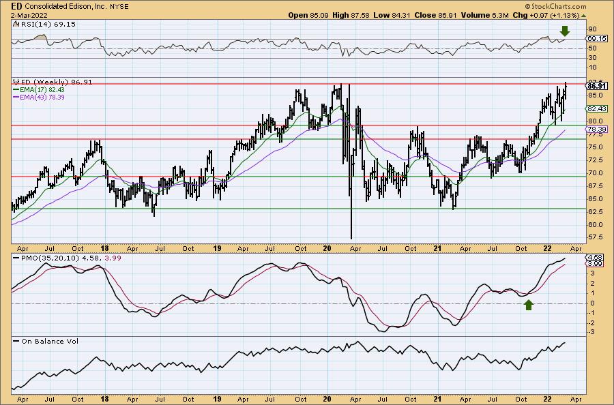The height and width of the screenshot is (405, 614).
Task: Click the RSI(14) 69.15 panel label
Action: point(47,24)
